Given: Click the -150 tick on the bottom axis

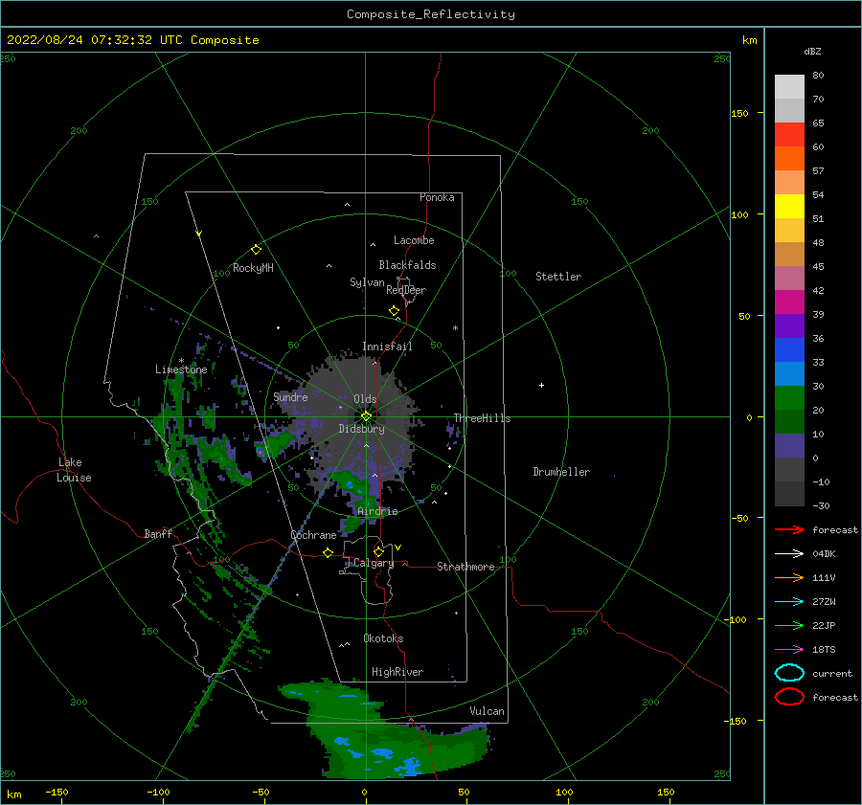Looking at the screenshot, I should pos(57,792).
